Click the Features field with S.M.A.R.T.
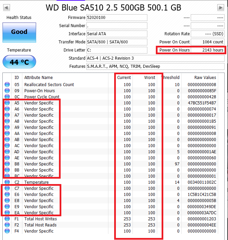Viewport: 228px width, 240px height. tap(155, 66)
